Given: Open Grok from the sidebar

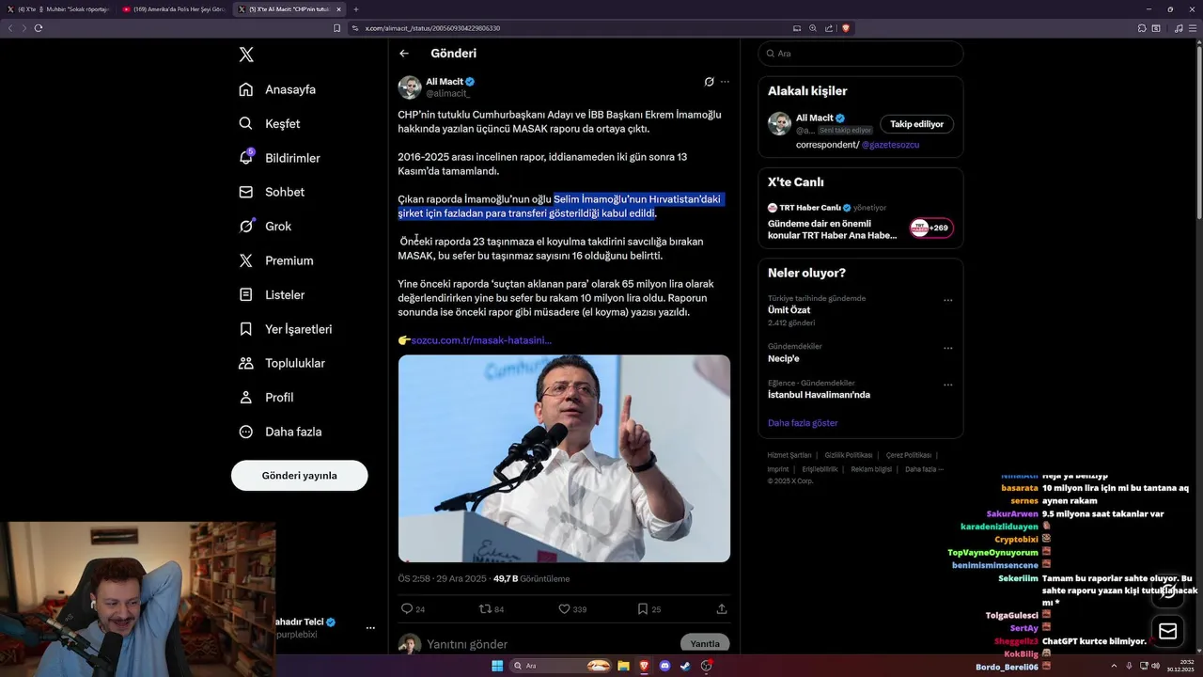Looking at the screenshot, I should tap(265, 226).
